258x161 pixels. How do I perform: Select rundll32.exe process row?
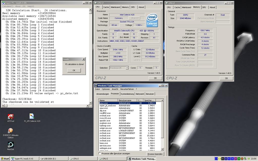pyautogui.click(x=127, y=113)
